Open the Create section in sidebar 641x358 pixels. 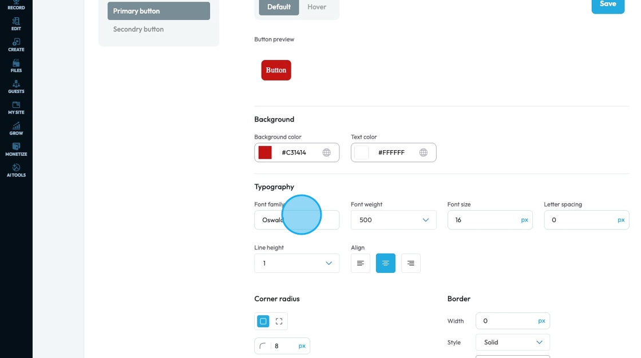pyautogui.click(x=16, y=45)
